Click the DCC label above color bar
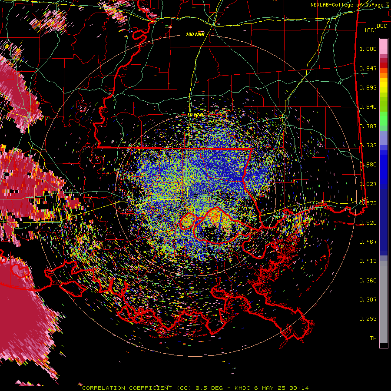The image size is (391, 391). [381, 26]
